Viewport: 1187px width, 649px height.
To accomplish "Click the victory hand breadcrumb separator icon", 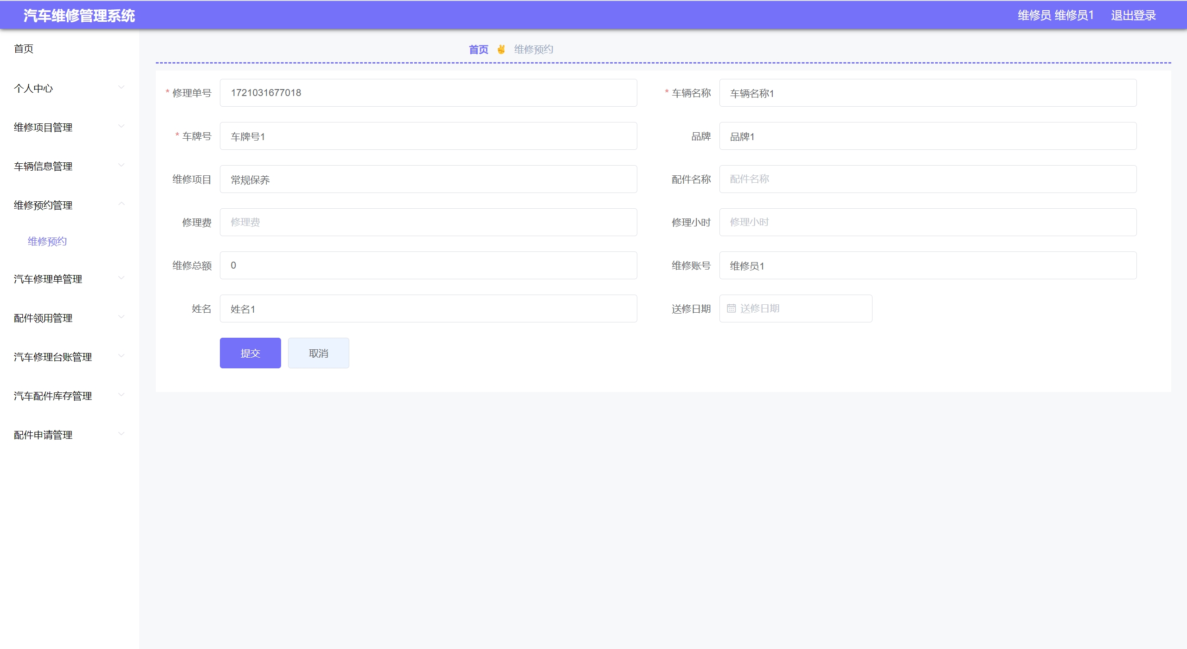I will pos(501,49).
